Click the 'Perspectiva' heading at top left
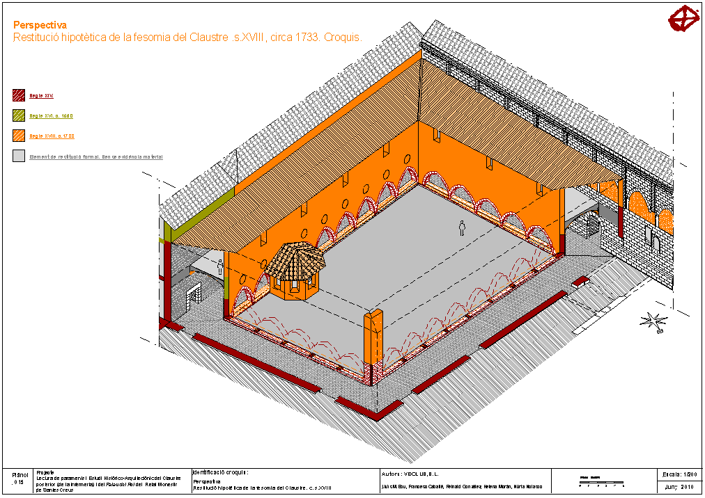This screenshot has width=705, height=498. (40, 26)
